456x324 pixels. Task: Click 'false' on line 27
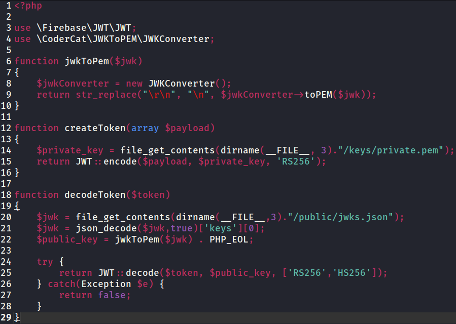112,295
